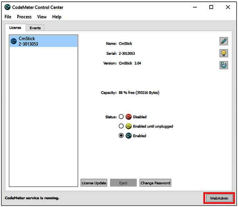This screenshot has width=238, height=207.
Task: Open the Help menu
Action: point(57,17)
